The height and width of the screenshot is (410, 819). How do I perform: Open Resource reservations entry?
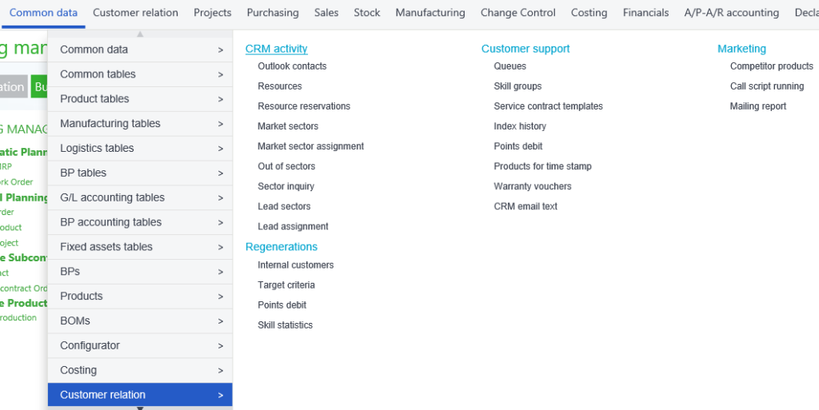[304, 106]
